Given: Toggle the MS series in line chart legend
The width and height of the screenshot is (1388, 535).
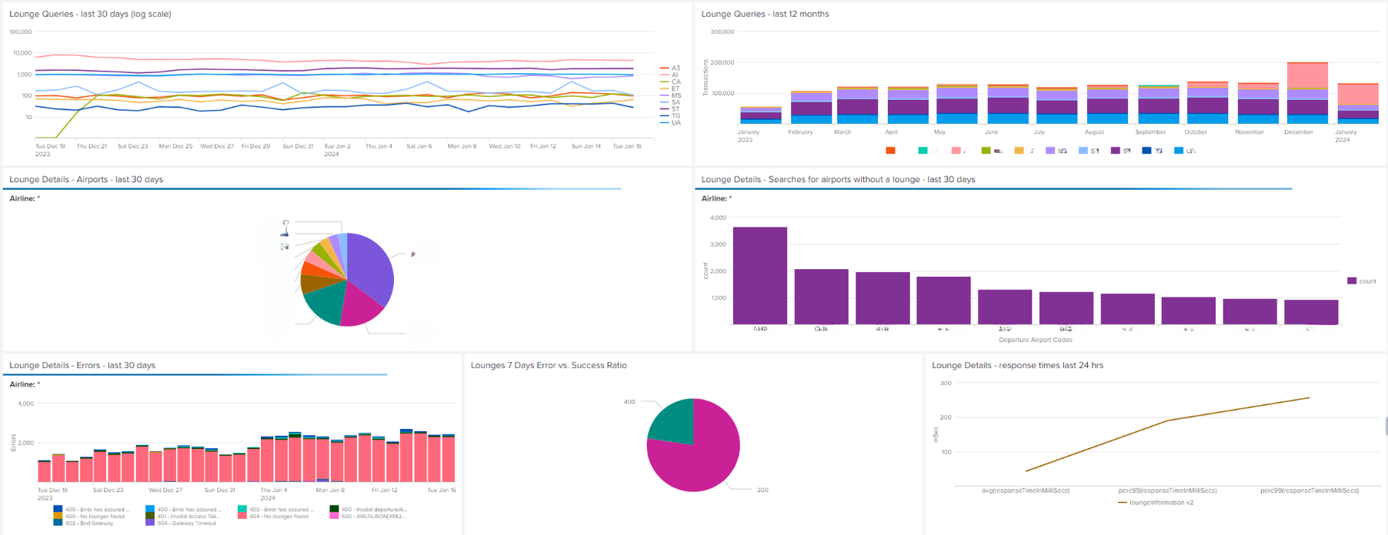Looking at the screenshot, I should [675, 96].
